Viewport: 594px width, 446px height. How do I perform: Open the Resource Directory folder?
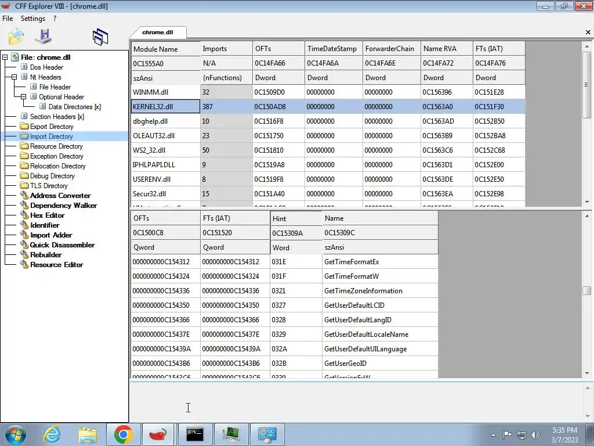pos(56,146)
